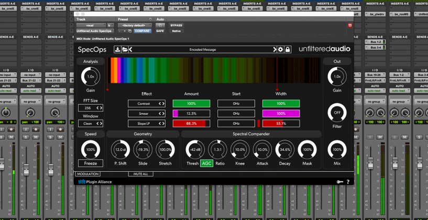Click the Slope LP Amount 88.3% bar
Viewport: 428px width, 220px height.
[191, 124]
